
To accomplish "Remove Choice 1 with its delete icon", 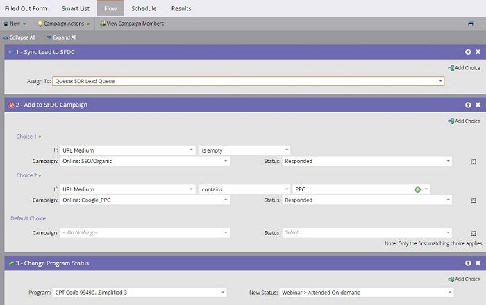I will [474, 162].
